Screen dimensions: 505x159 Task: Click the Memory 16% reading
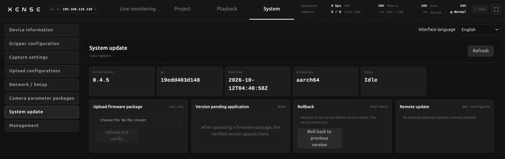[424, 6]
